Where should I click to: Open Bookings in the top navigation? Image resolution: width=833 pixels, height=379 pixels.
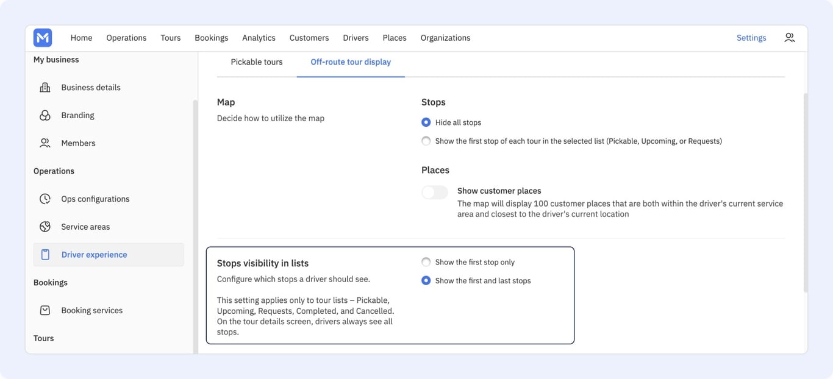point(212,38)
